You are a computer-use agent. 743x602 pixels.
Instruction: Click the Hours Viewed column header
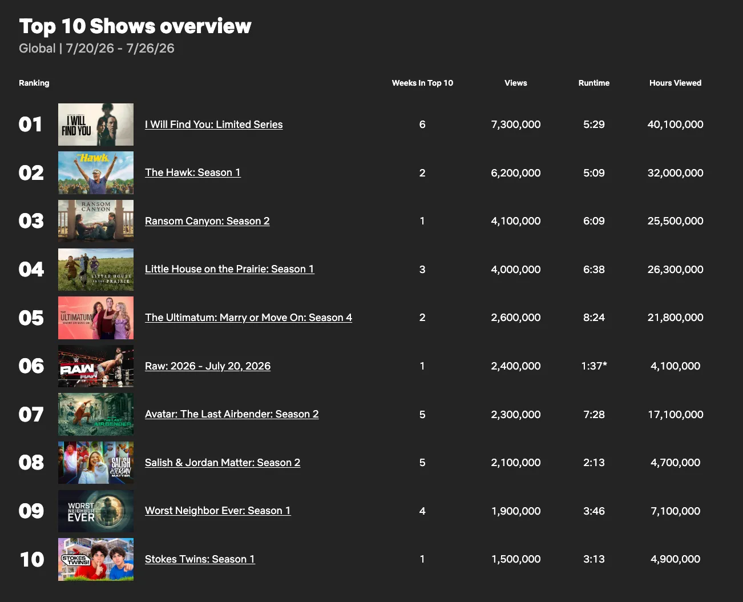(675, 83)
